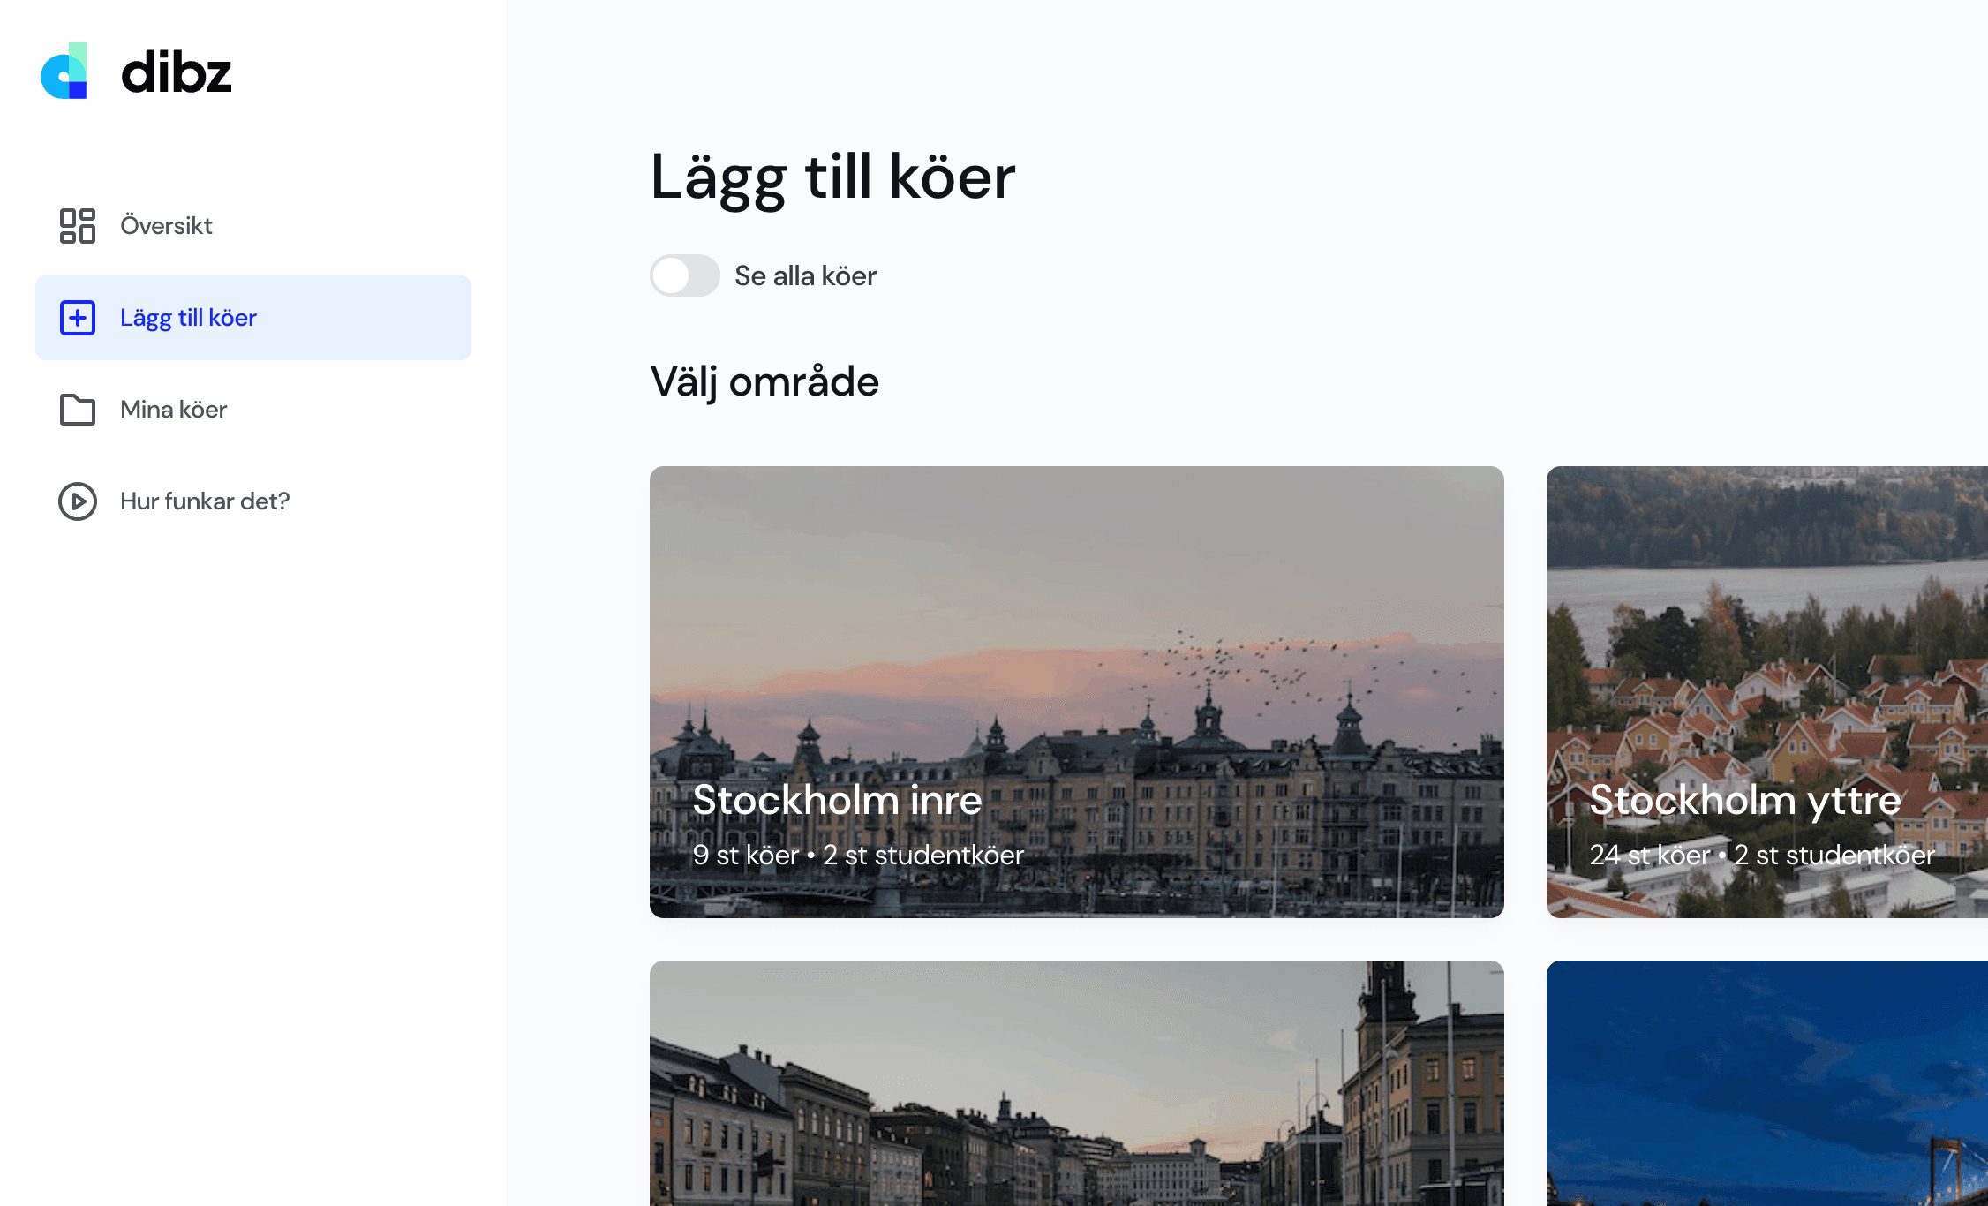Open Mina köer in sidebar
This screenshot has width=1988, height=1206.
pos(253,410)
